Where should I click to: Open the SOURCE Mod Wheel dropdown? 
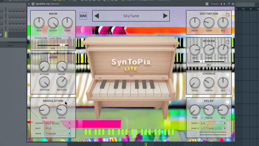[x=58, y=123]
